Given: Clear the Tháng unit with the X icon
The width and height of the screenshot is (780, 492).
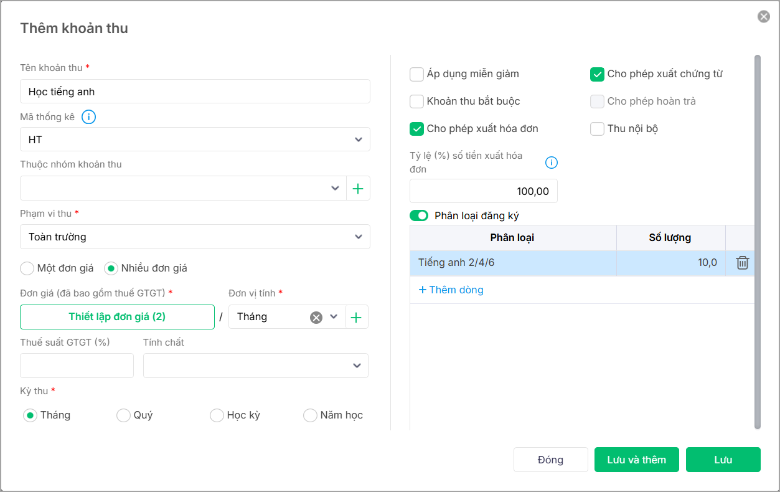Looking at the screenshot, I should coord(316,317).
